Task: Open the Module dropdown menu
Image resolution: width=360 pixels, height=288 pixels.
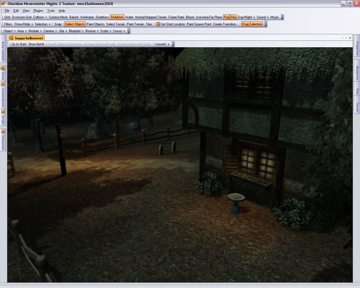Action: coord(35,31)
